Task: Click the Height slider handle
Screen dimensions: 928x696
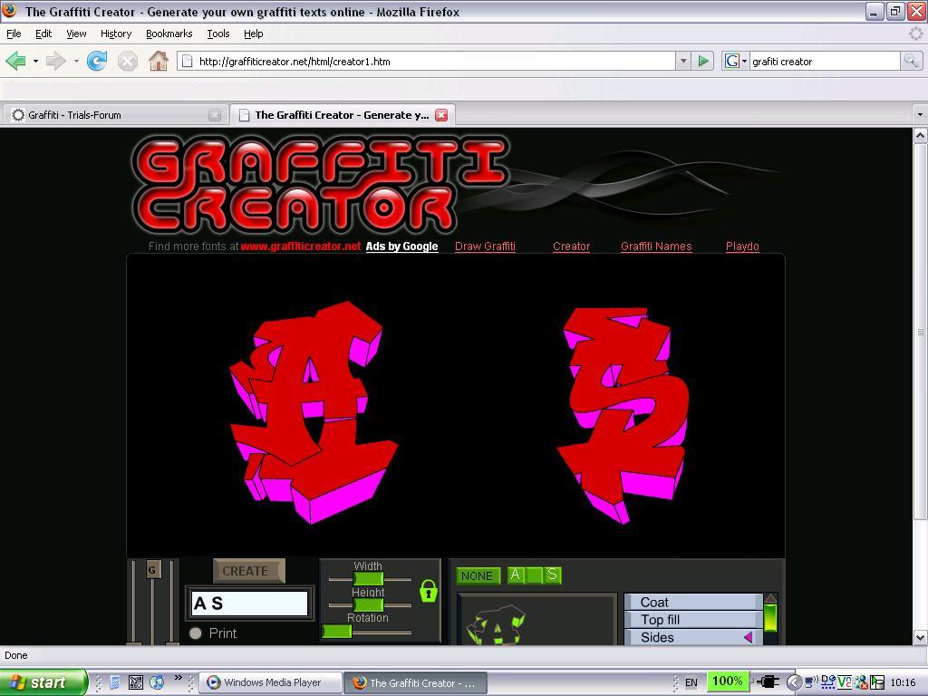Action: tap(368, 604)
